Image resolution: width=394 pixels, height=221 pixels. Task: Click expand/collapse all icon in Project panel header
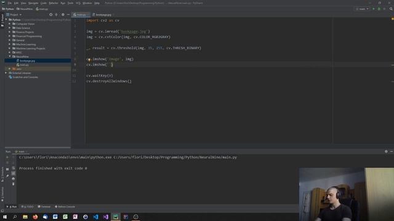[56, 15]
